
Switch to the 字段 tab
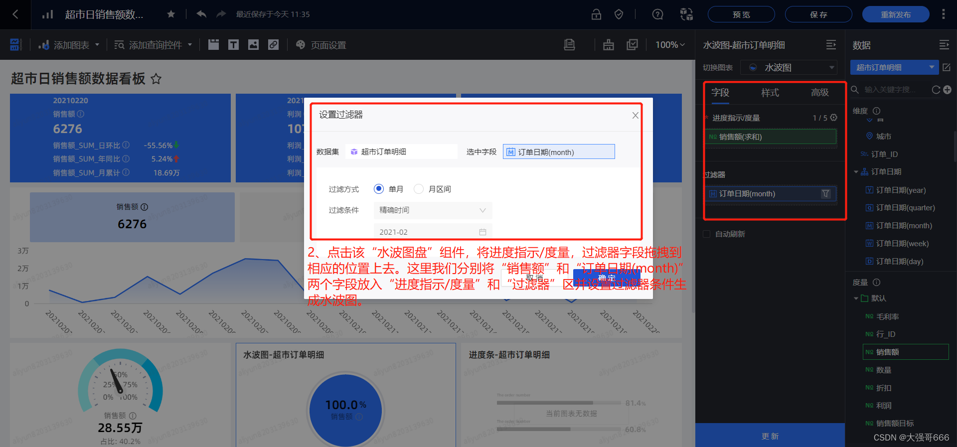click(720, 93)
